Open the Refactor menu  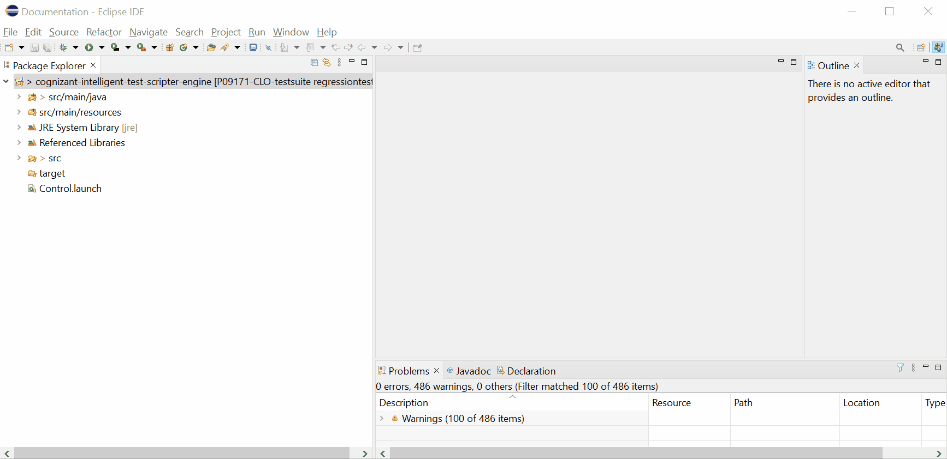pos(104,32)
